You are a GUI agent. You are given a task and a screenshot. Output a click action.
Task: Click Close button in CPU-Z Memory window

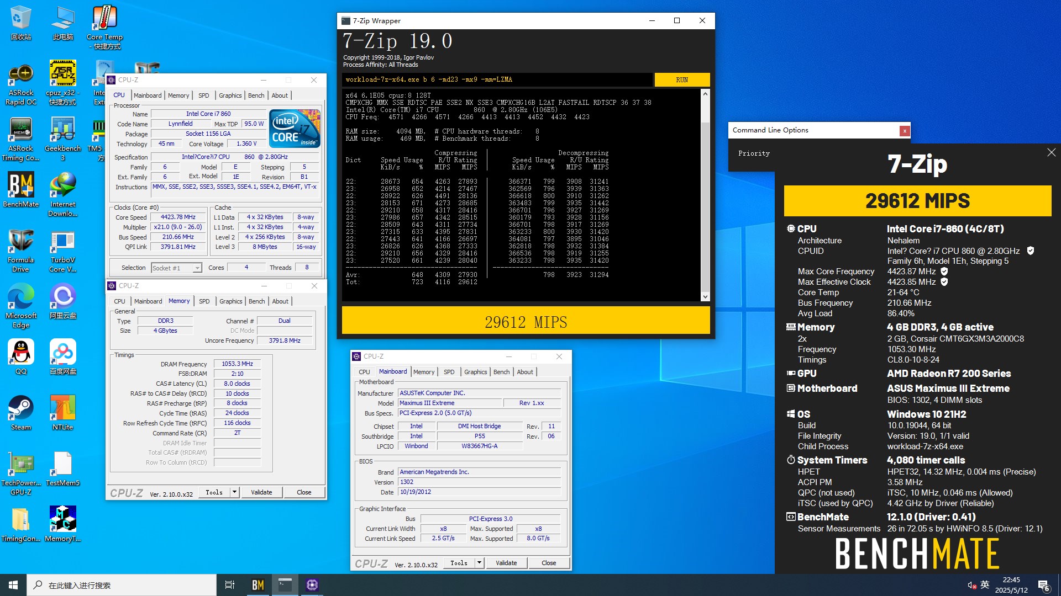pyautogui.click(x=304, y=492)
